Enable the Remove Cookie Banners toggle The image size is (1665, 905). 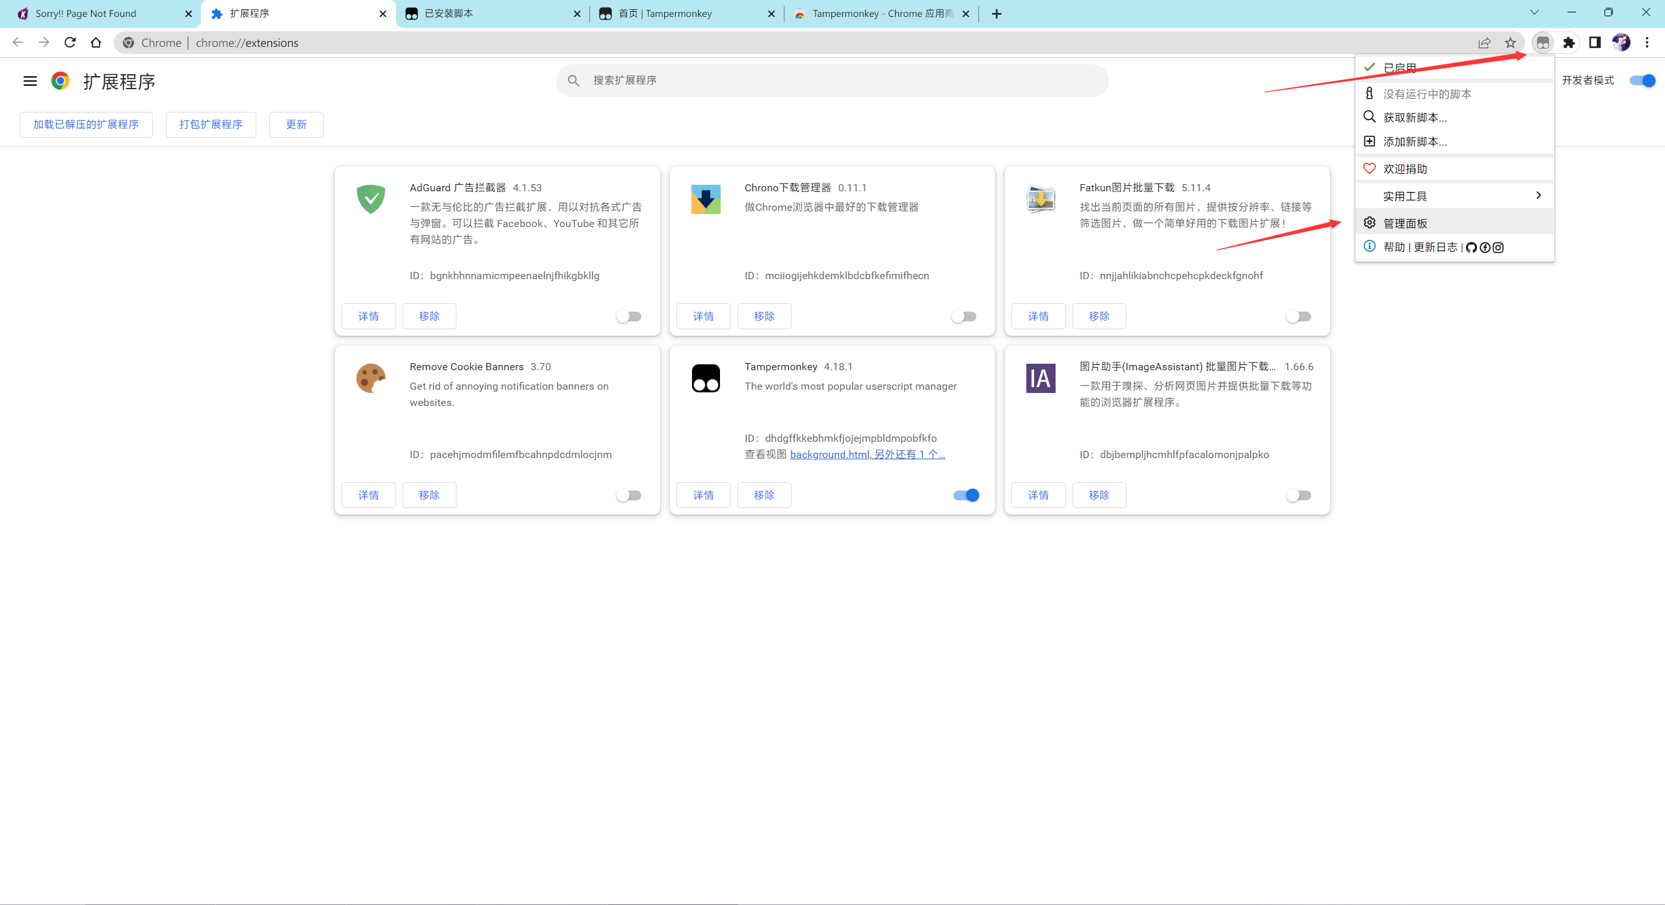pyautogui.click(x=629, y=495)
